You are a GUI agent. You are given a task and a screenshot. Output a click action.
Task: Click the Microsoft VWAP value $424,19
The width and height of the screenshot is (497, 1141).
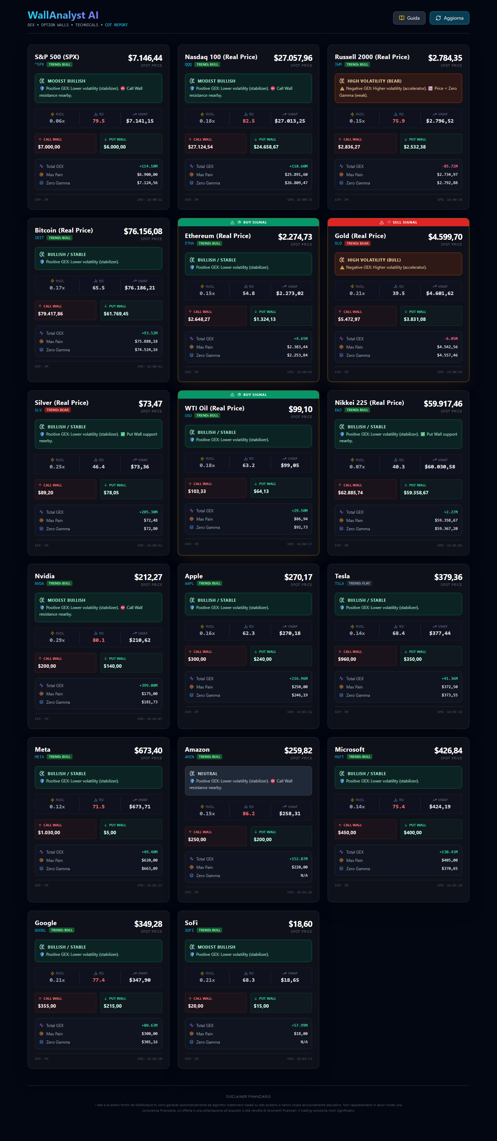click(440, 807)
